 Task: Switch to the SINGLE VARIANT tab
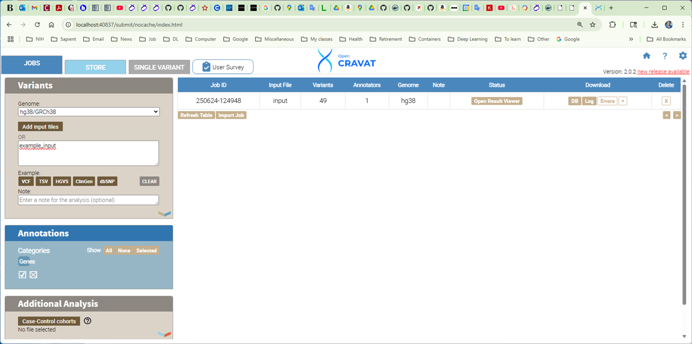(159, 67)
